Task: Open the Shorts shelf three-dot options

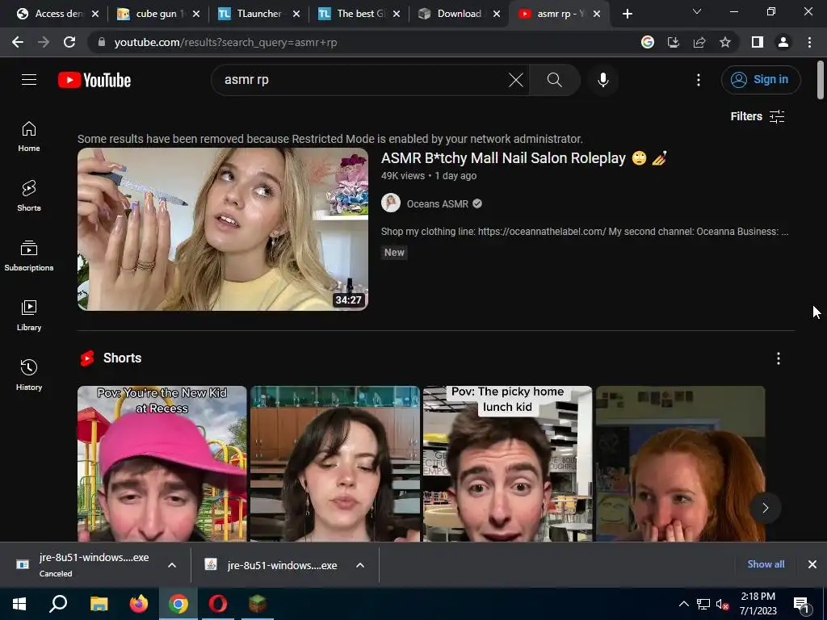Action: pos(778,358)
